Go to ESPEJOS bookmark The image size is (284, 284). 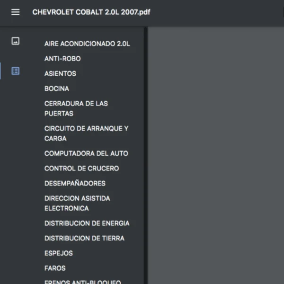pos(59,253)
